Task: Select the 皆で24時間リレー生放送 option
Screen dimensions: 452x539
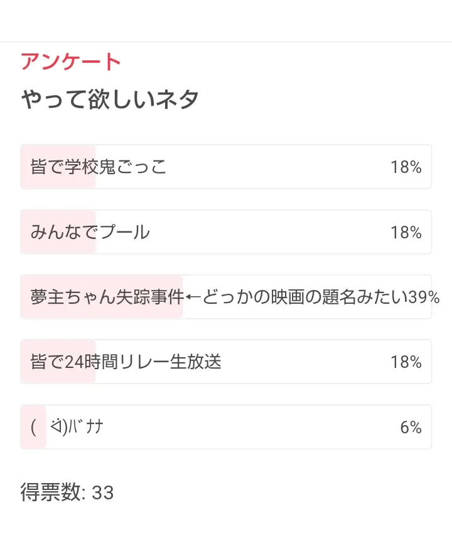Action: click(126, 362)
